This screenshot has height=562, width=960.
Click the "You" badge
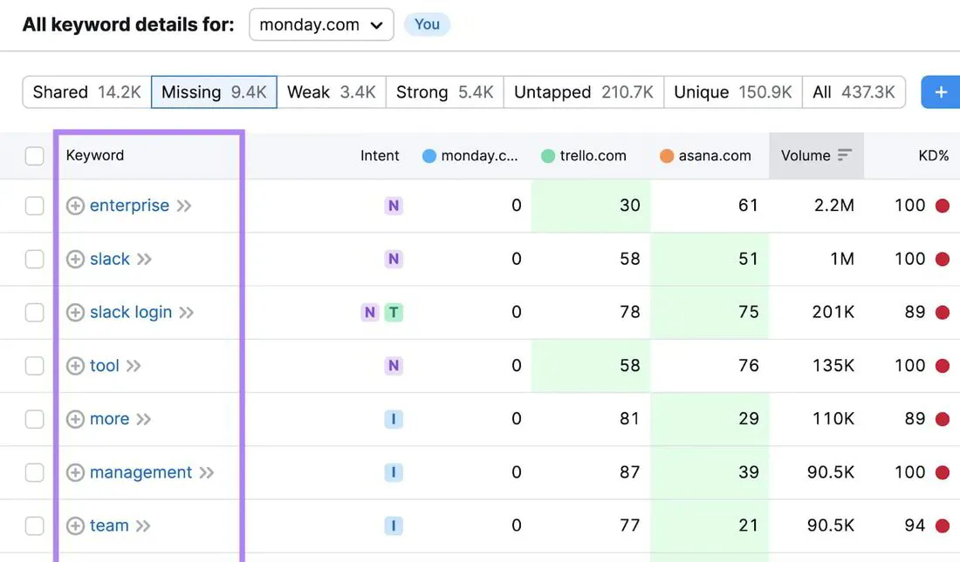click(427, 24)
